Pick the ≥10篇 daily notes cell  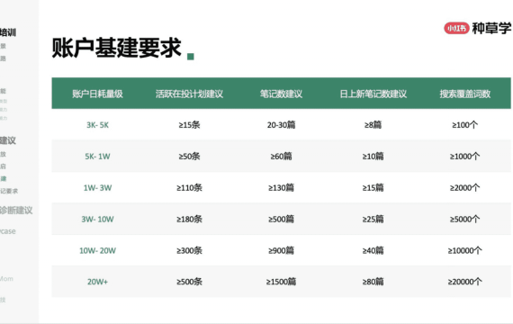click(373, 157)
